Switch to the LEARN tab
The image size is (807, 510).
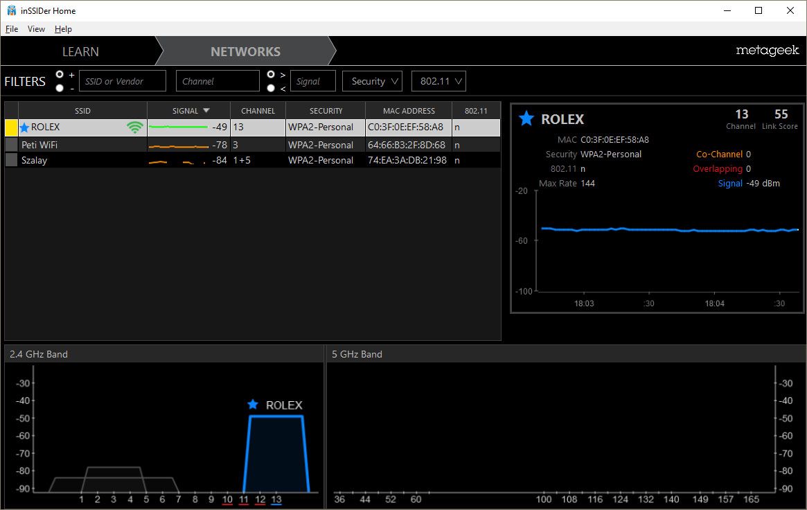[80, 51]
